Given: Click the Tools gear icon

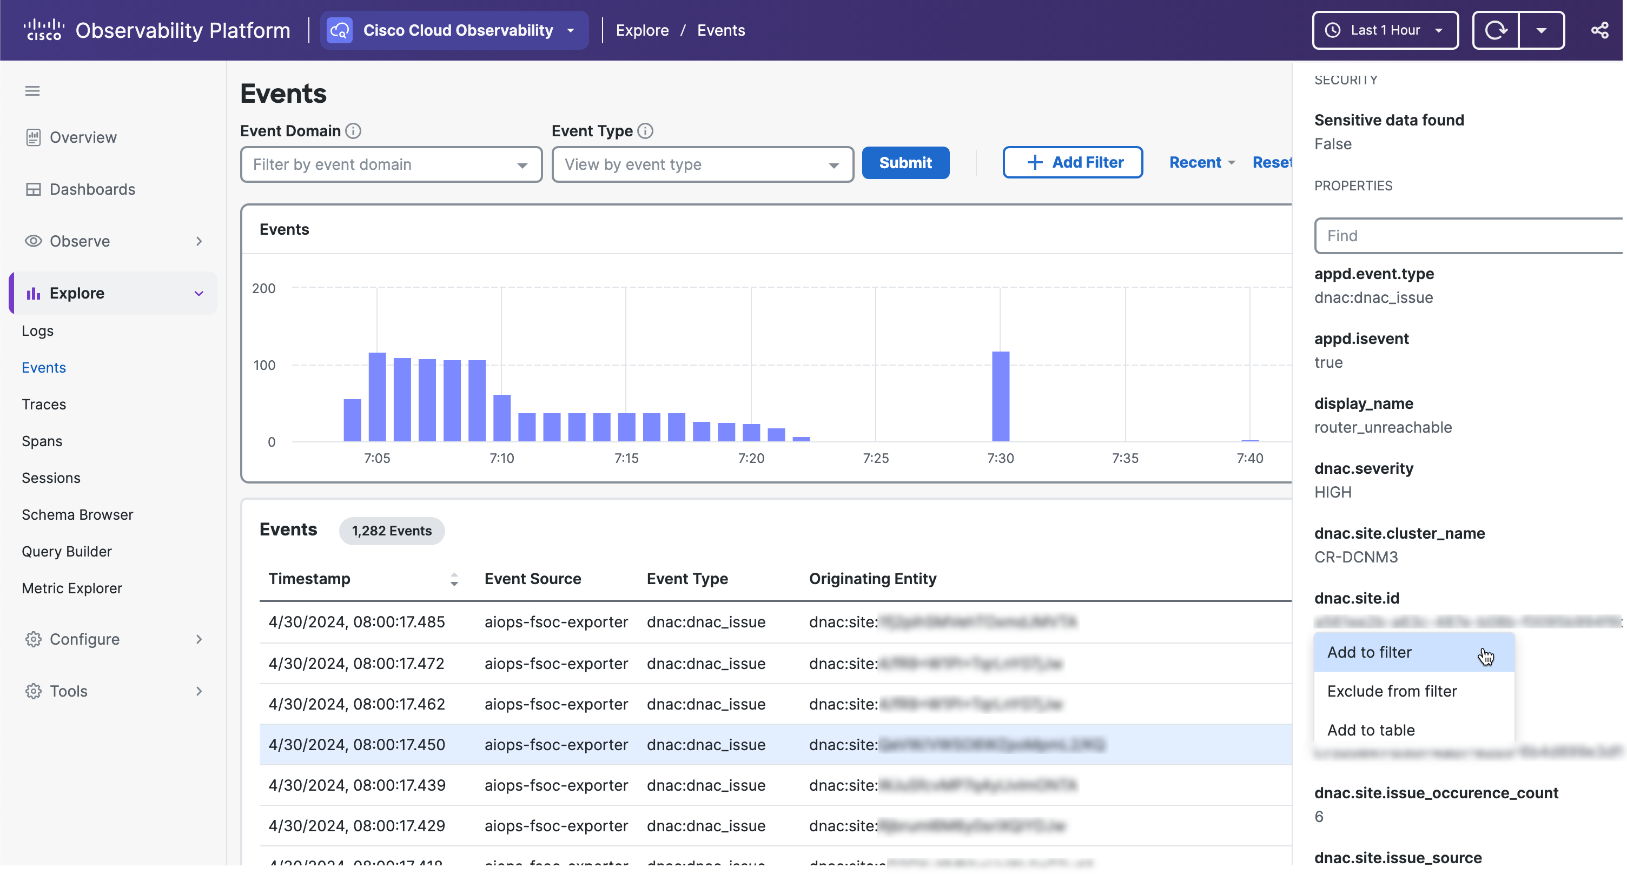Looking at the screenshot, I should [x=33, y=691].
